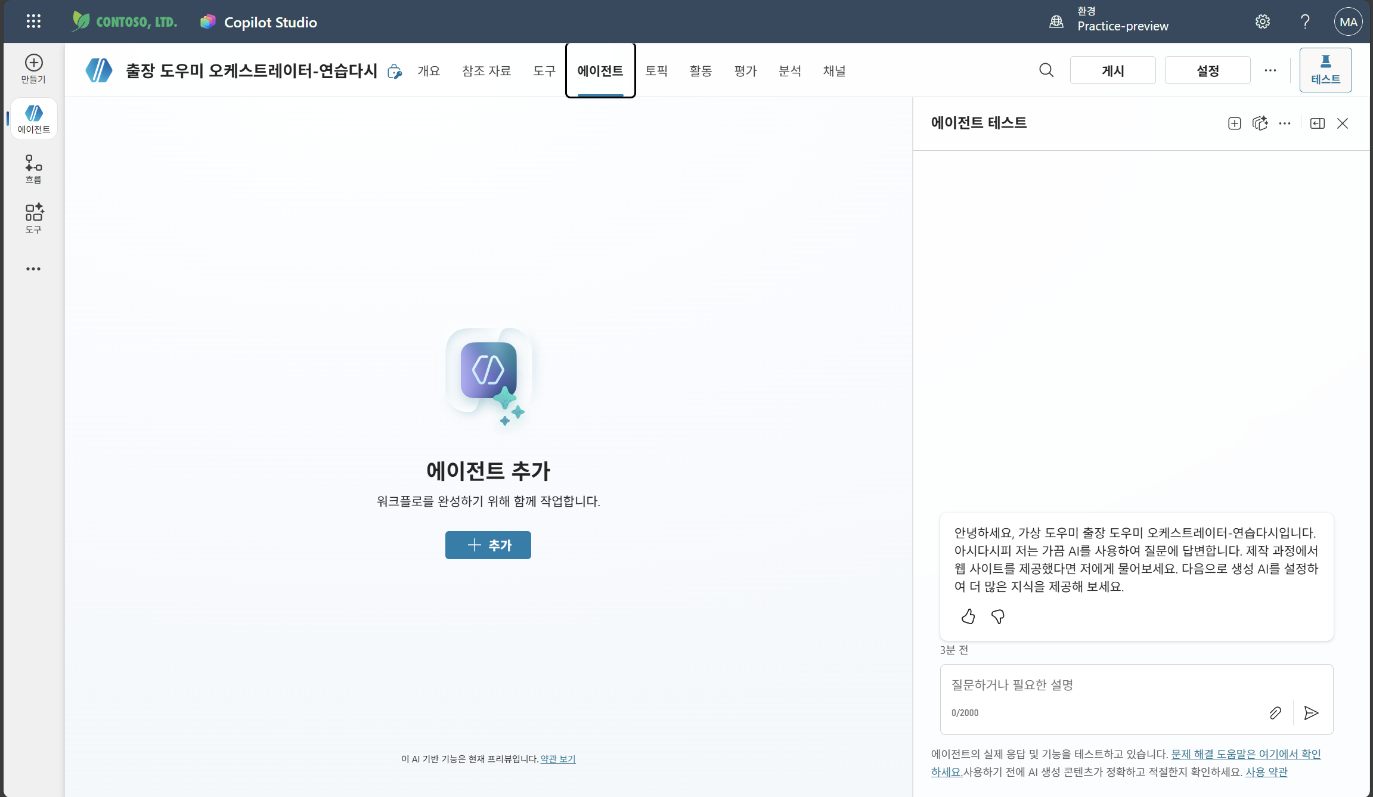The height and width of the screenshot is (797, 1373).
Task: Open the environment picker globe icon
Action: click(x=1056, y=21)
